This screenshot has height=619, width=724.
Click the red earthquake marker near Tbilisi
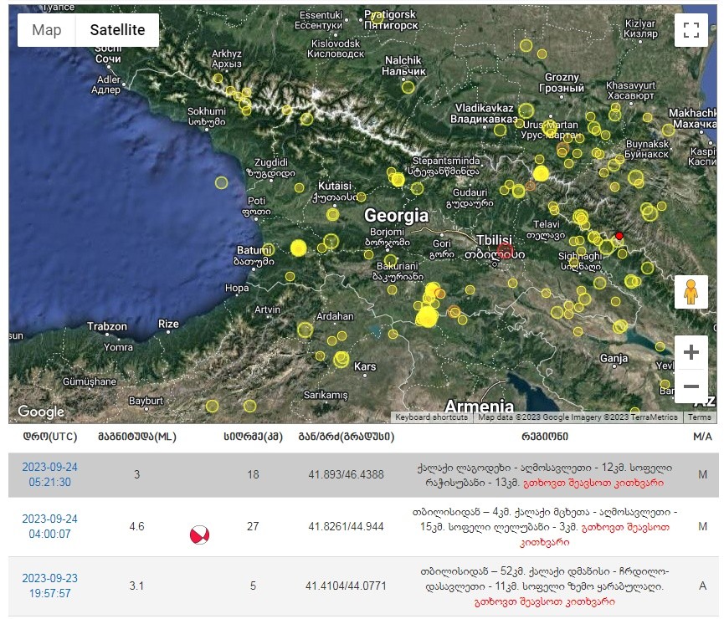point(506,252)
